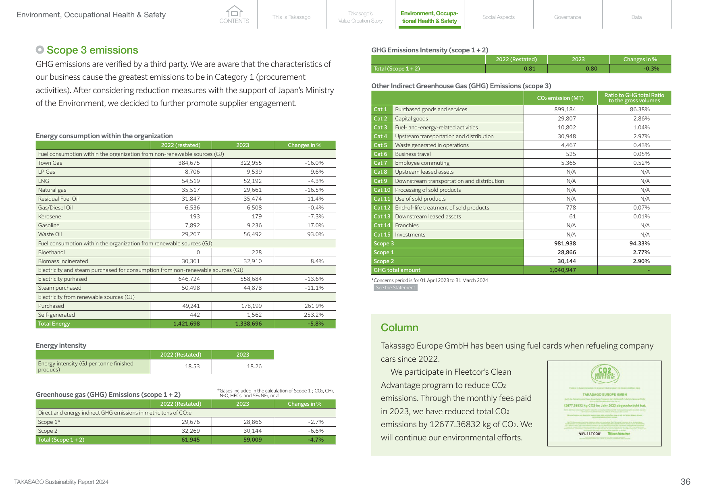707x500 pixels.
Task: Click Bioethanol 2023 value 228
Action: point(257,252)
